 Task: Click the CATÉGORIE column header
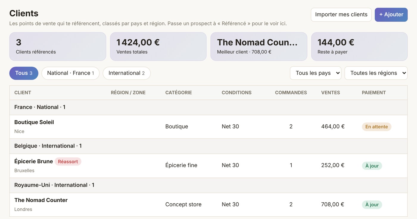(x=178, y=93)
